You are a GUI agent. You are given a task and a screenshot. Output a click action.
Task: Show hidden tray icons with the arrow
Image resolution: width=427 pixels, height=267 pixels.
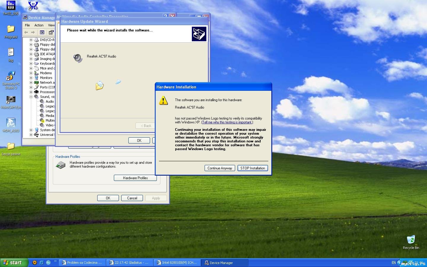pos(399,263)
